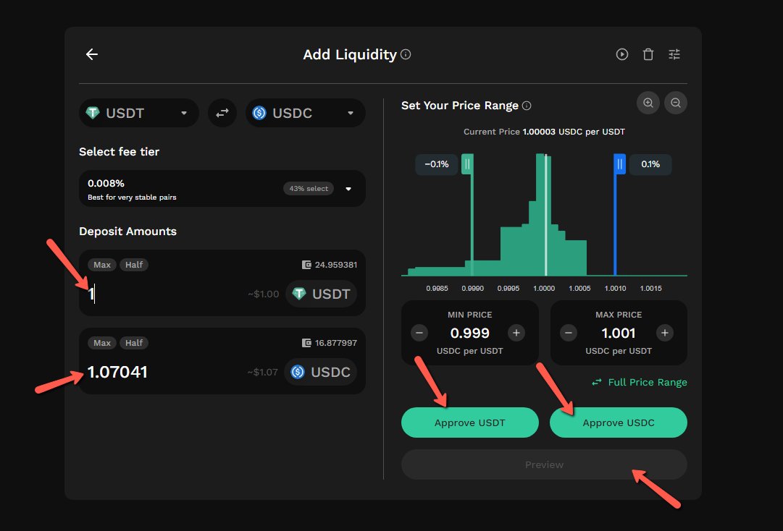
Task: Click the white current price line in chart
Action: point(546,216)
